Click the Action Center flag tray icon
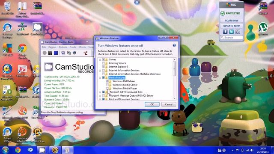 coord(237,150)
